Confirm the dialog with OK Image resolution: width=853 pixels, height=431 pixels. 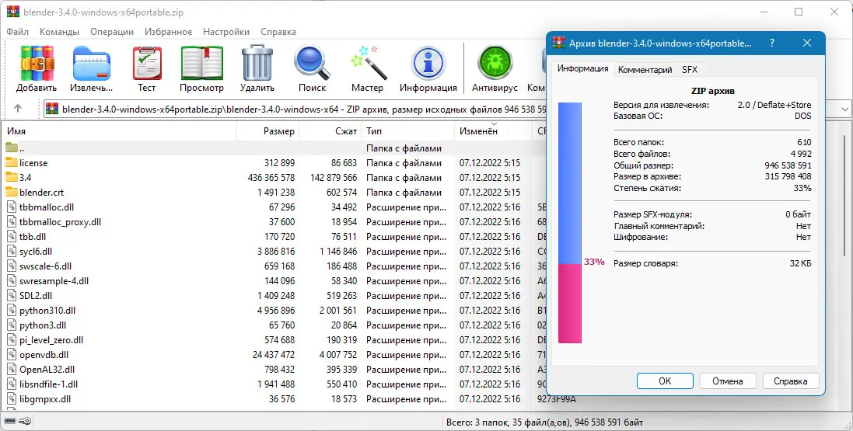pos(665,381)
